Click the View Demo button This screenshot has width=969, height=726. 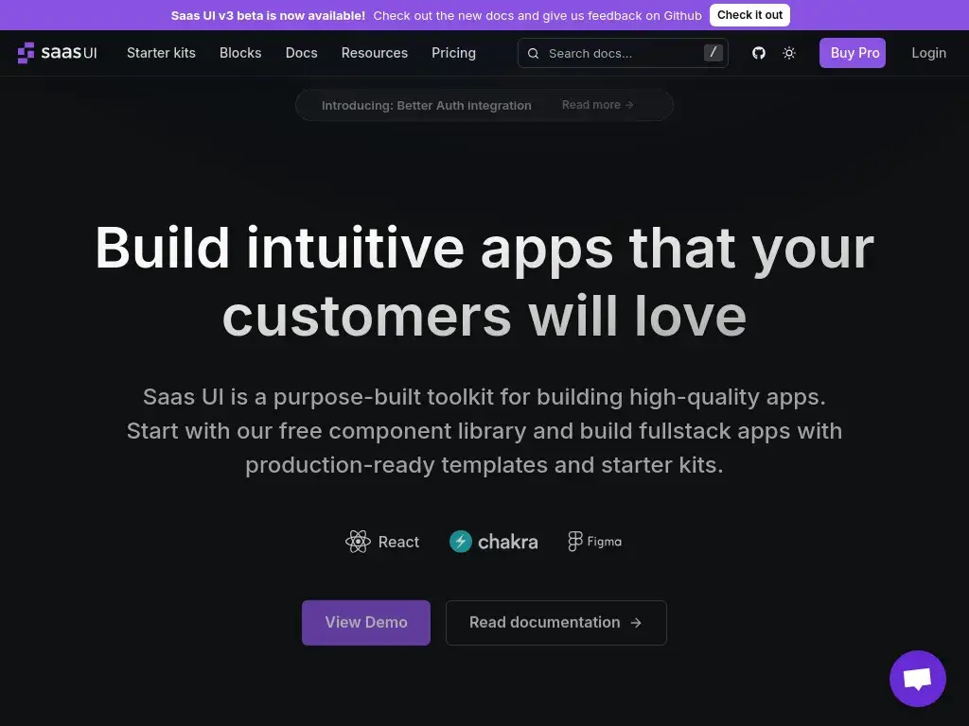365,622
